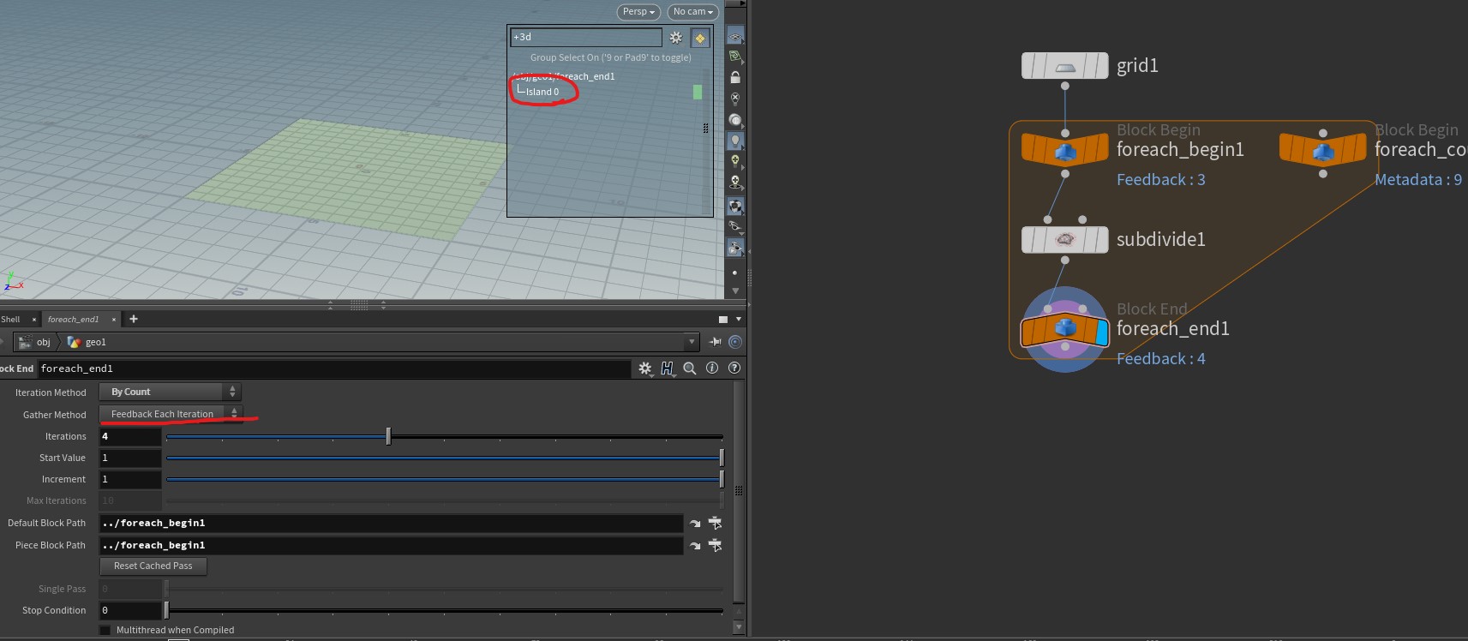
Task: Expand viewport toolbar with the down arrow
Action: pos(735,291)
